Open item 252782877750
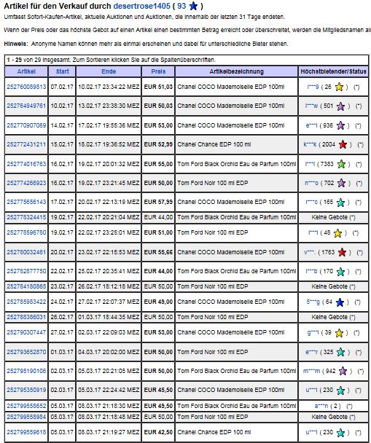The width and height of the screenshot is (371, 443). 26,271
